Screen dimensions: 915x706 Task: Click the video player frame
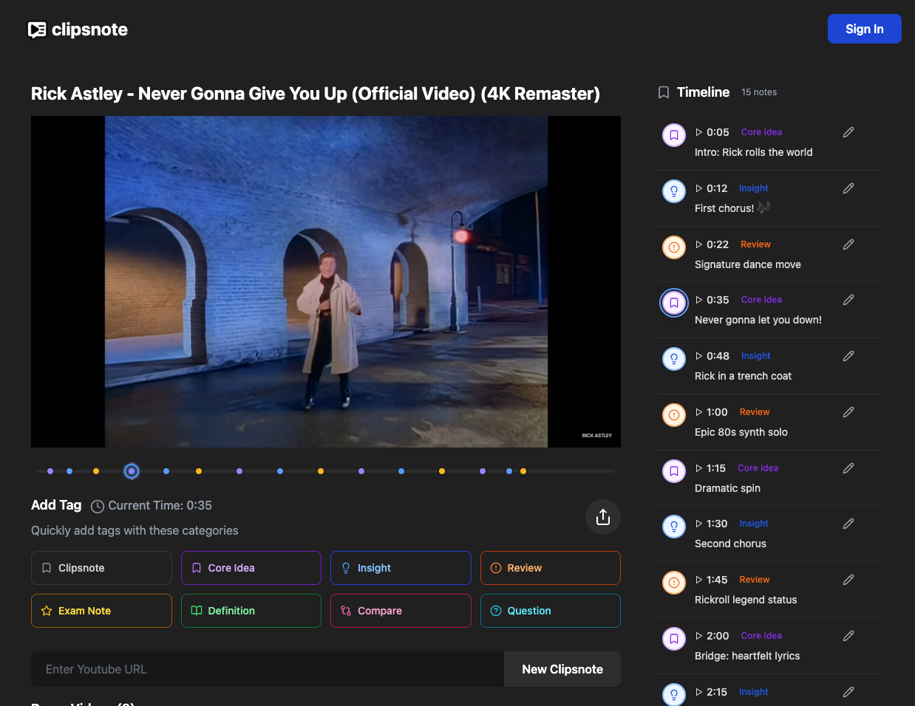tap(326, 281)
